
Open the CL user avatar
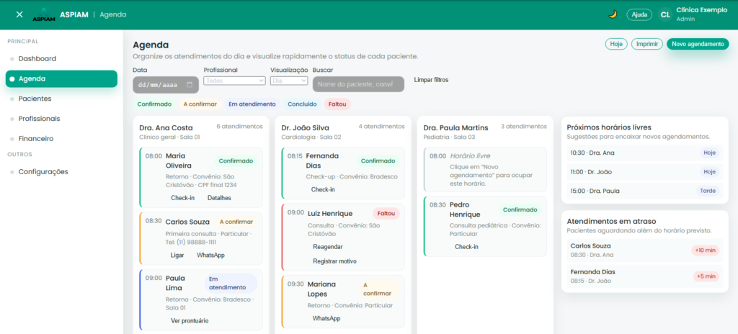tap(665, 14)
